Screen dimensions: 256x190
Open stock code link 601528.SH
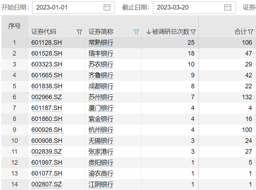47,53
